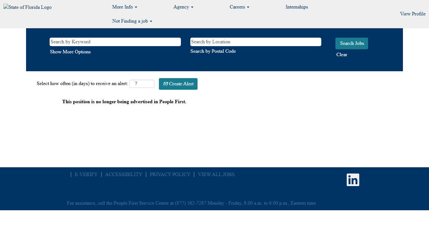Open View Profile
Screen dimensions: 429x241
click(412, 14)
